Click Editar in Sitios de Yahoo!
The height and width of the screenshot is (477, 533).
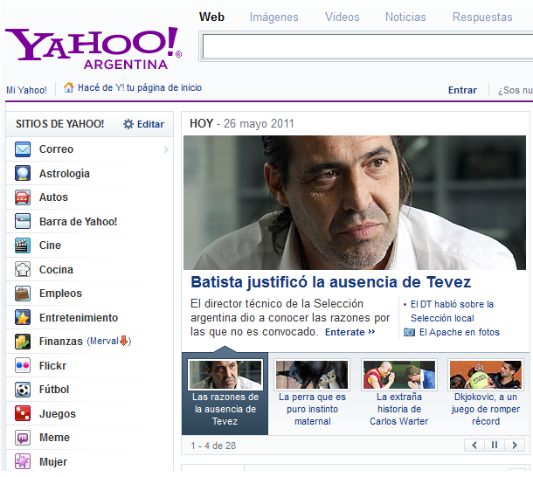point(150,124)
